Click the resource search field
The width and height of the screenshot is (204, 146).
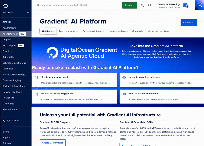coord(76,5)
